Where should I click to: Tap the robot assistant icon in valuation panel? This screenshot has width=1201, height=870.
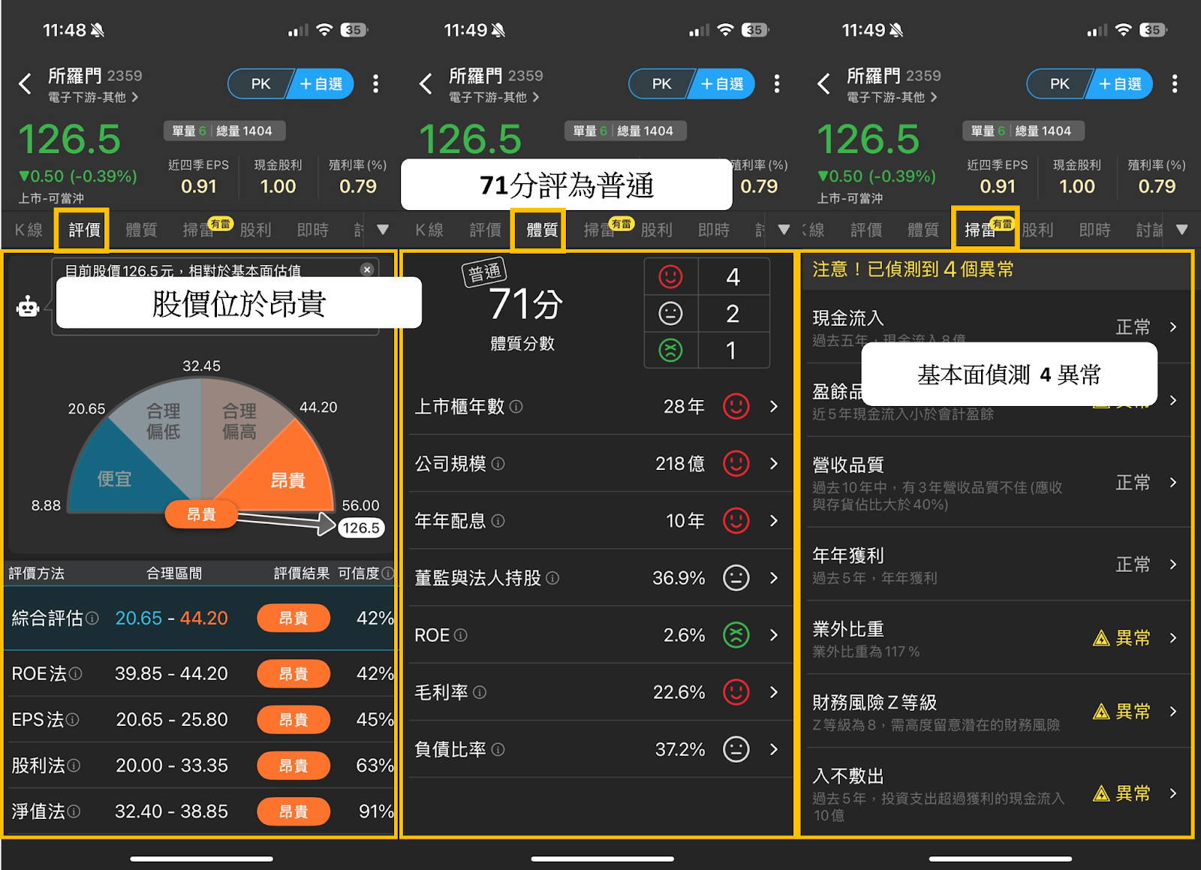tap(28, 306)
